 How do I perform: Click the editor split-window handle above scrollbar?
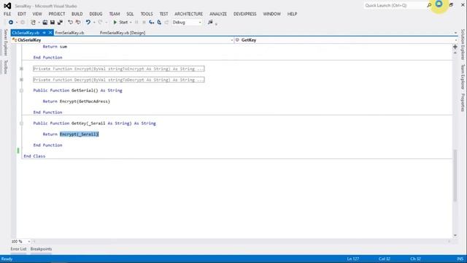tap(455, 47)
